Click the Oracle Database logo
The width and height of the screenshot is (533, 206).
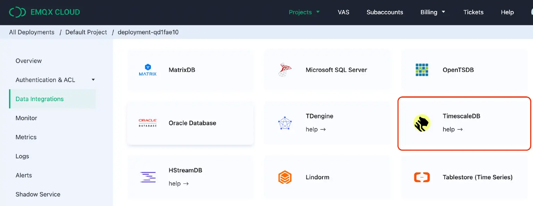[147, 123]
